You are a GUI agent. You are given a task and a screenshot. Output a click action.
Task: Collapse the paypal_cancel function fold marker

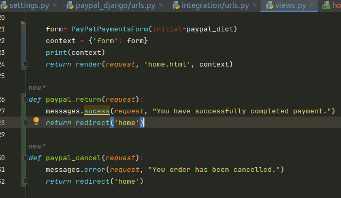(x=26, y=158)
